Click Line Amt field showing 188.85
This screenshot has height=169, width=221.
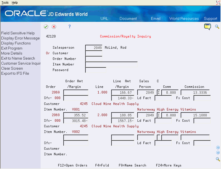click(123, 115)
